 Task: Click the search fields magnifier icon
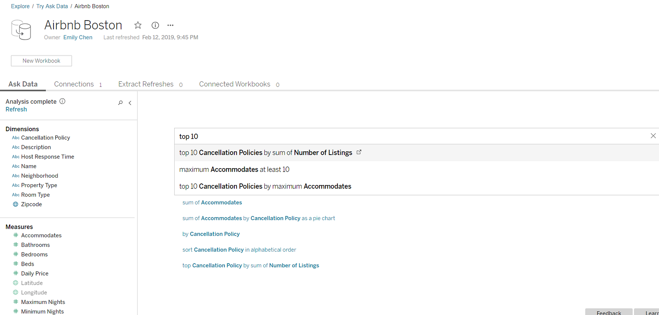(x=120, y=103)
